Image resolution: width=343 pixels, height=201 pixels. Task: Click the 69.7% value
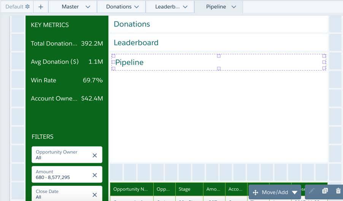tap(93, 80)
